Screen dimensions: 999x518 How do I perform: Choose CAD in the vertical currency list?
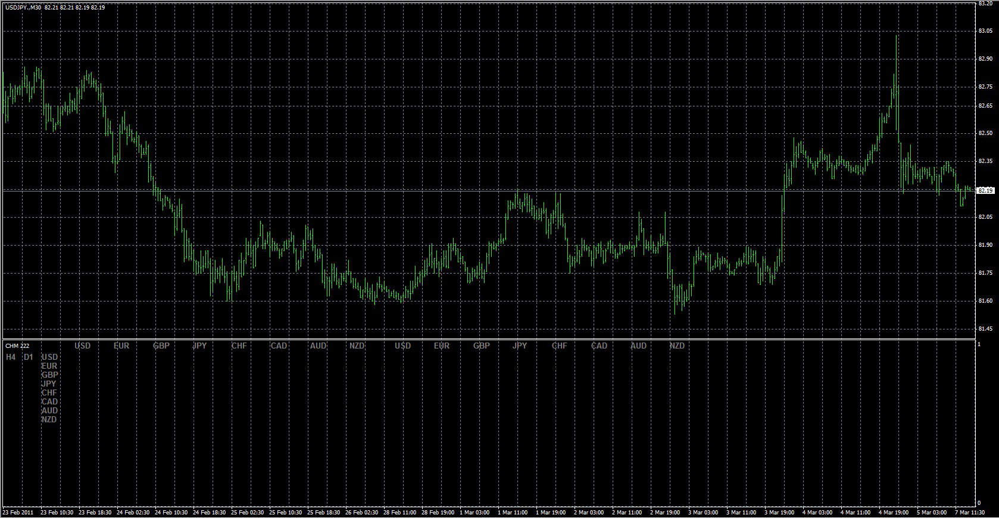(49, 401)
